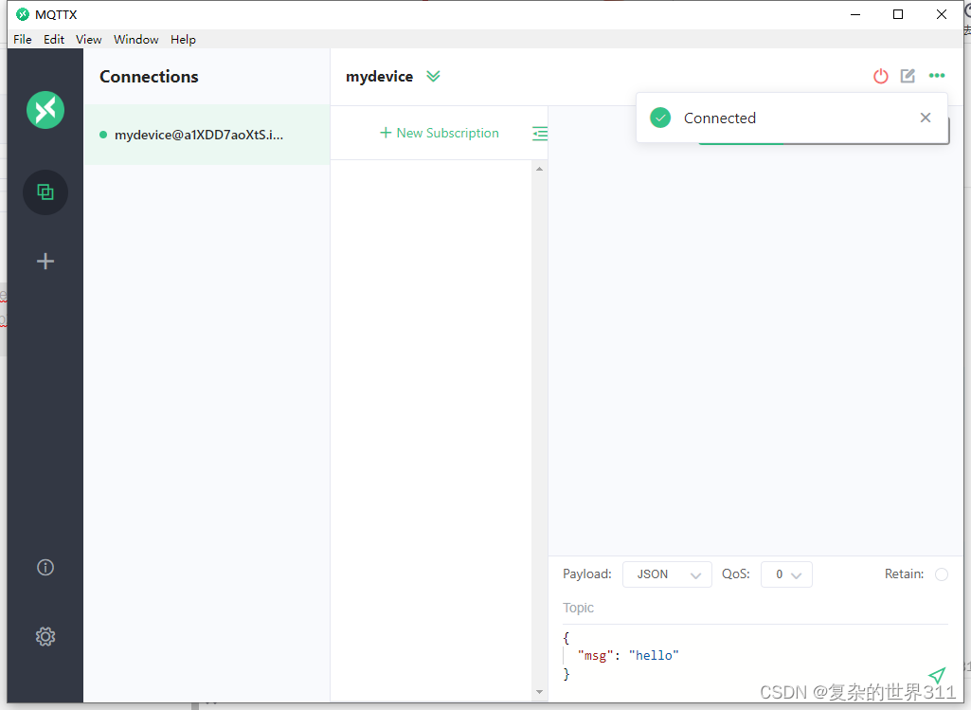
Task: Send message with paper plane icon
Action: coord(937,675)
